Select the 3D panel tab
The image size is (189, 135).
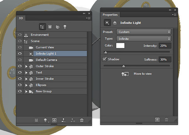tap(21, 18)
